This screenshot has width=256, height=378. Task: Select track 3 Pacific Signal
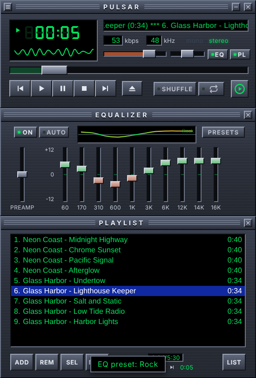point(128,260)
